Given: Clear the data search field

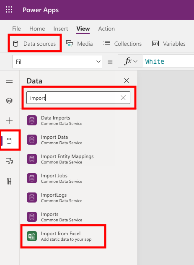Looking at the screenshot, I should [x=123, y=98].
